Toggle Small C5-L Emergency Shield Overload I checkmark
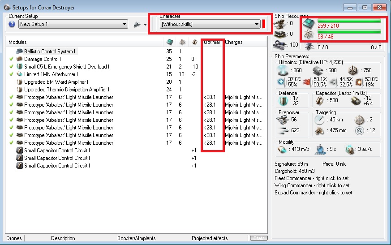Viewport: 391px width, 245px height. coord(11,67)
